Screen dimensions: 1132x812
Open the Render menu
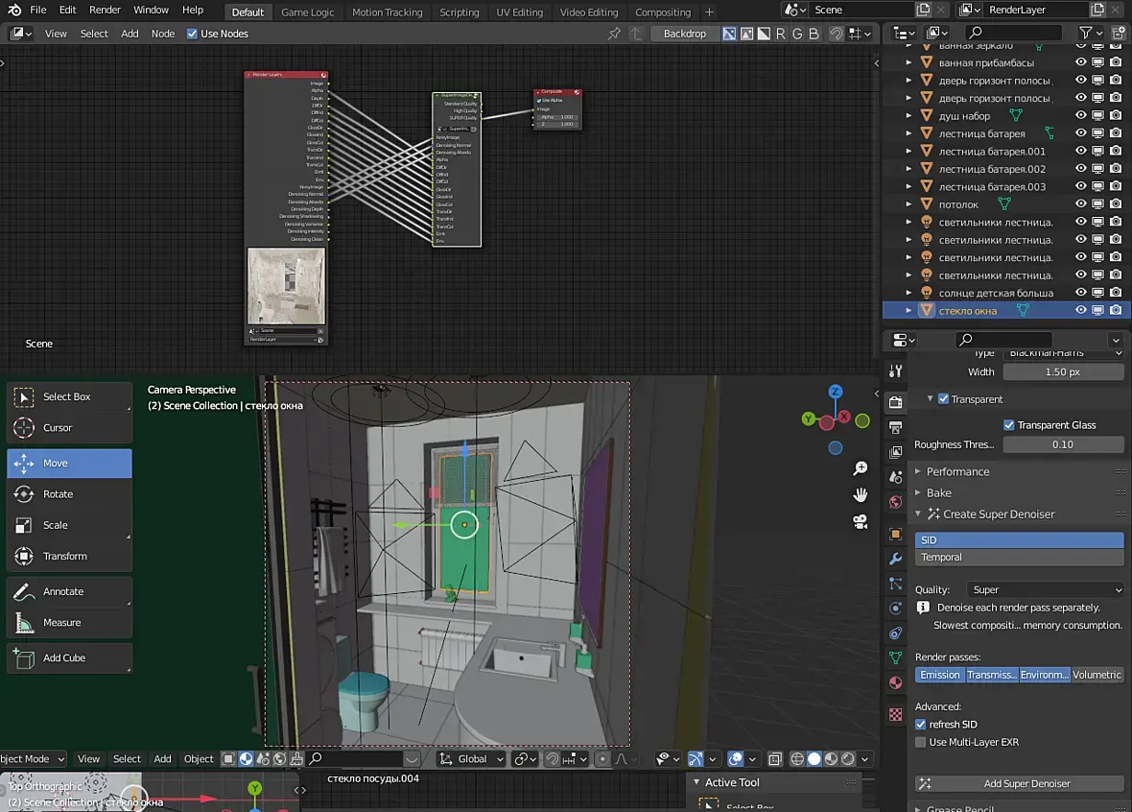point(105,10)
